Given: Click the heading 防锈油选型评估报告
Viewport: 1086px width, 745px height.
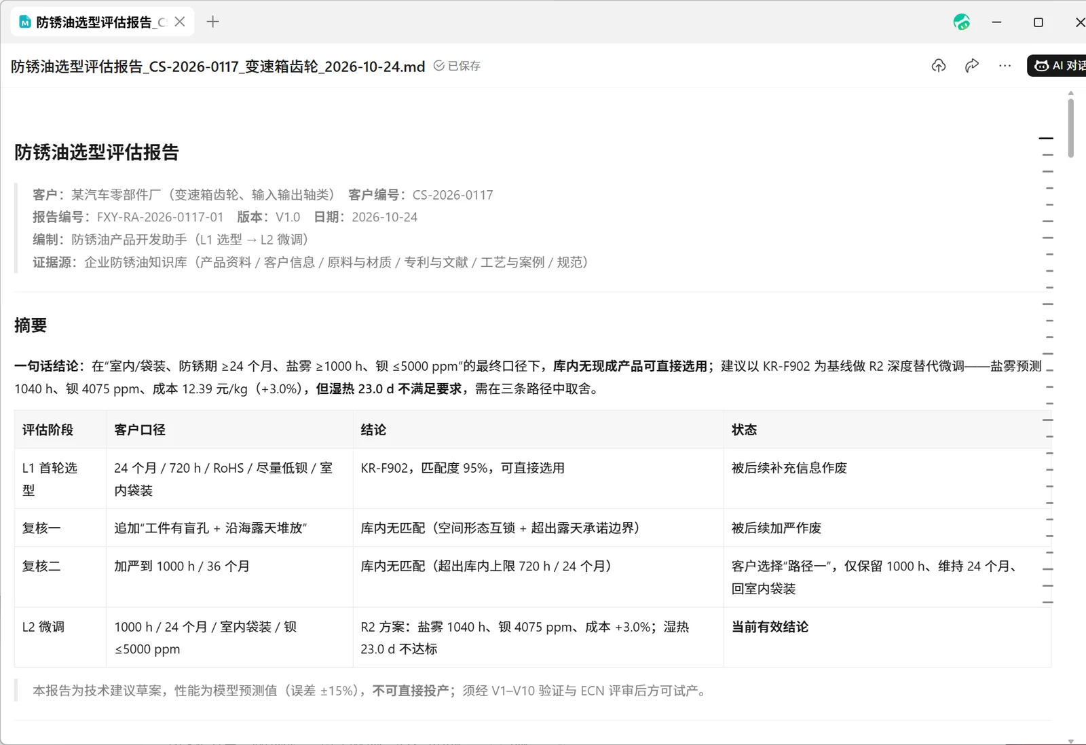Looking at the screenshot, I should tap(96, 152).
